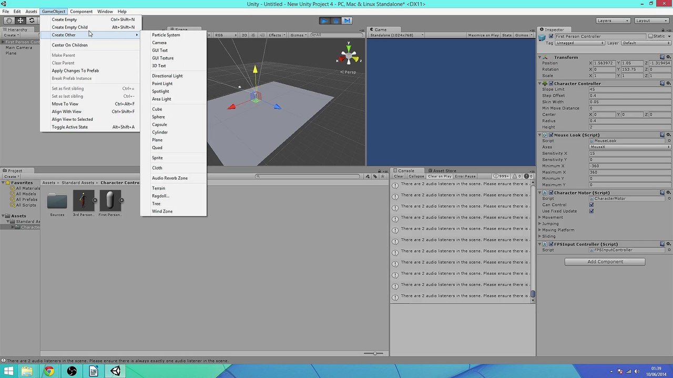Image resolution: width=673 pixels, height=378 pixels.
Task: Toggle scene lighting sun icon
Action: (x=253, y=35)
